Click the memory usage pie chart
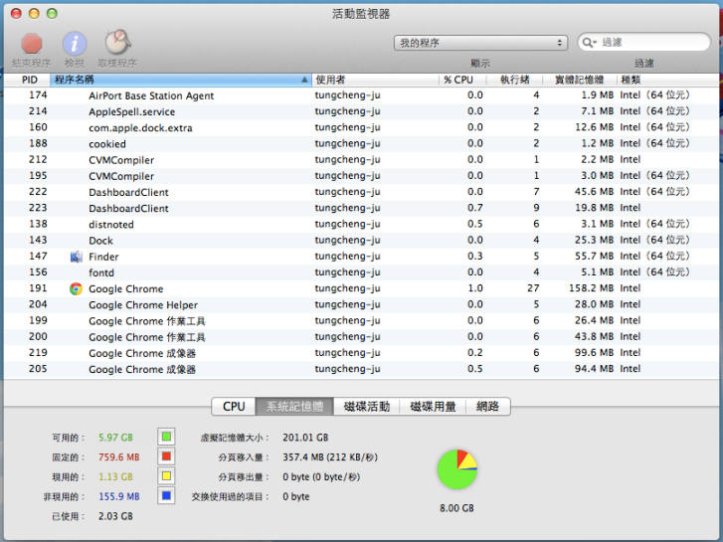The image size is (723, 542). tap(456, 469)
